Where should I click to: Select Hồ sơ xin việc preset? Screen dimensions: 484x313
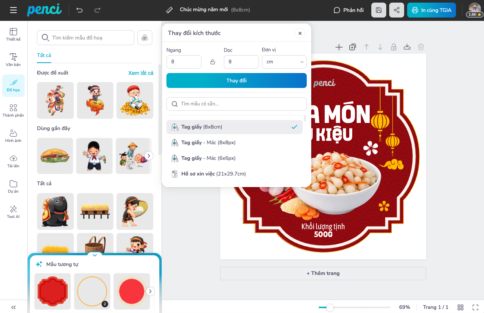click(213, 174)
